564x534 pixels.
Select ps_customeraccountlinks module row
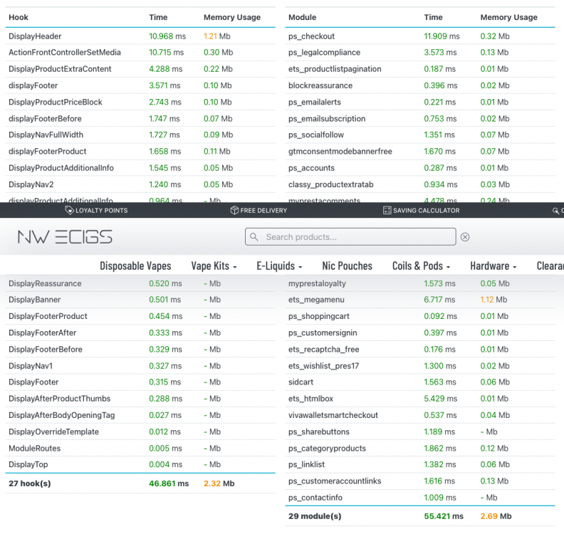[420, 481]
